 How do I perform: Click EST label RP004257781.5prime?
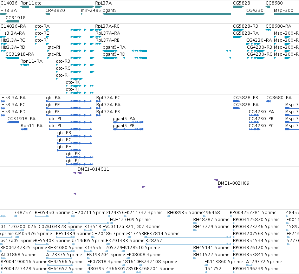click(253, 213)
